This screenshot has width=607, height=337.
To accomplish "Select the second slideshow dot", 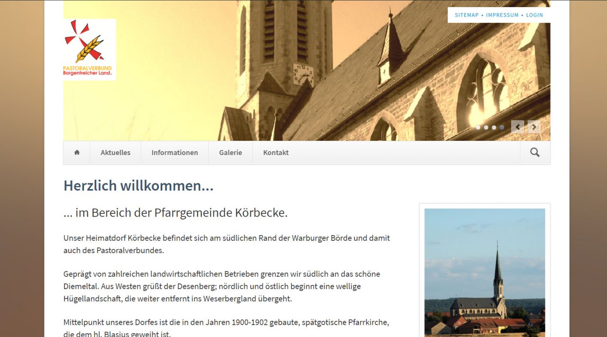I will pos(486,128).
